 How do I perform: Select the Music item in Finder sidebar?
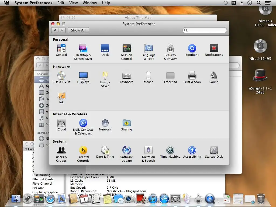[x=42, y=118]
